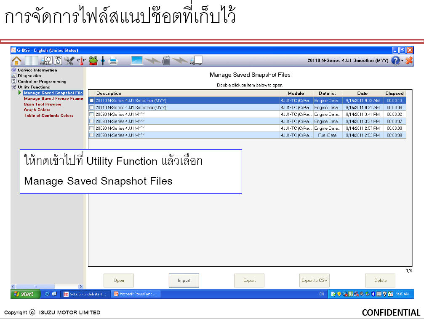The image size is (424, 319).
Task: Open the diagnostics stethoscope toolbar icon
Action: pyautogui.click(x=46, y=61)
